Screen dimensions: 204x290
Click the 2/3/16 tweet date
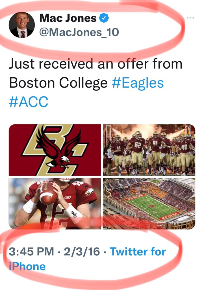[x=82, y=251]
